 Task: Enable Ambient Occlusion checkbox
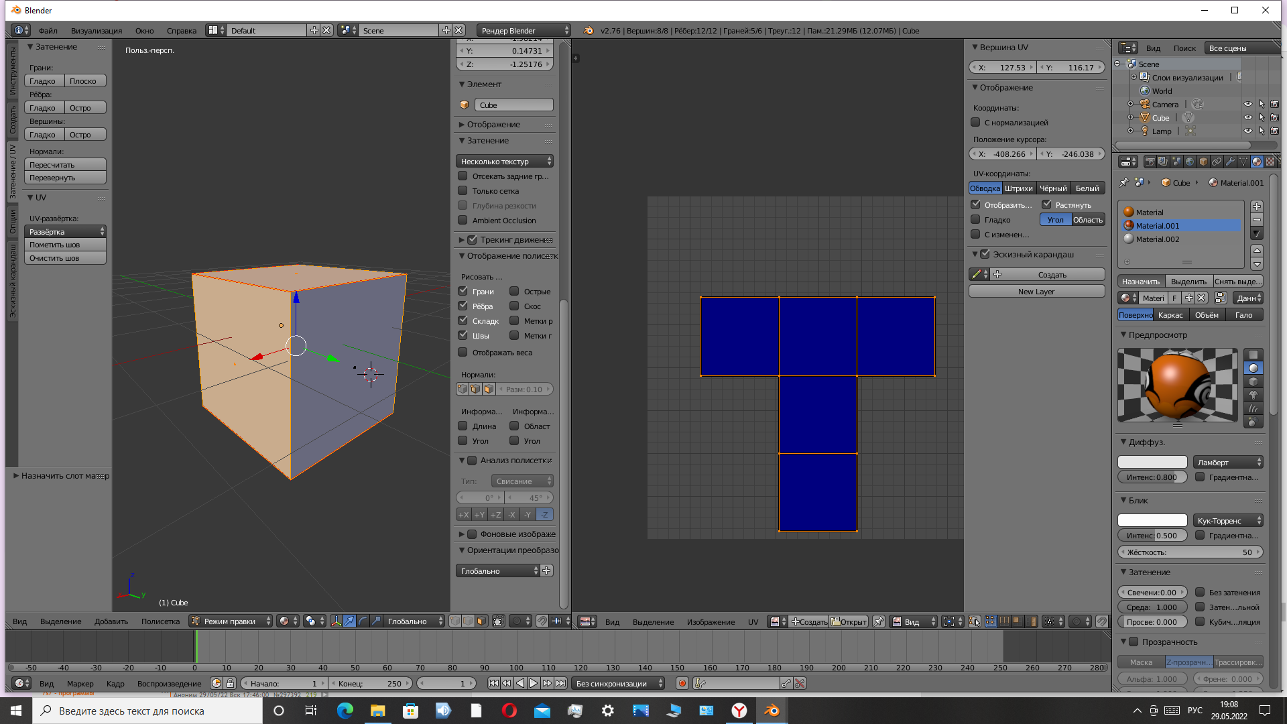pyautogui.click(x=463, y=221)
